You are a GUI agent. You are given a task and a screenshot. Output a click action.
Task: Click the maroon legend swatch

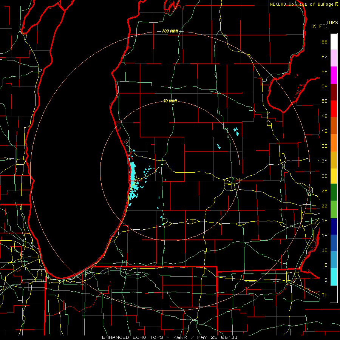click(x=334, y=92)
